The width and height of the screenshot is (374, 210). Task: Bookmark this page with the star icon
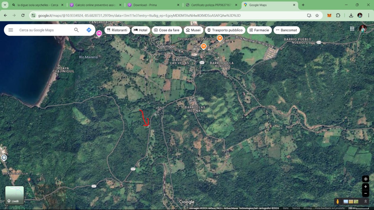(317, 15)
